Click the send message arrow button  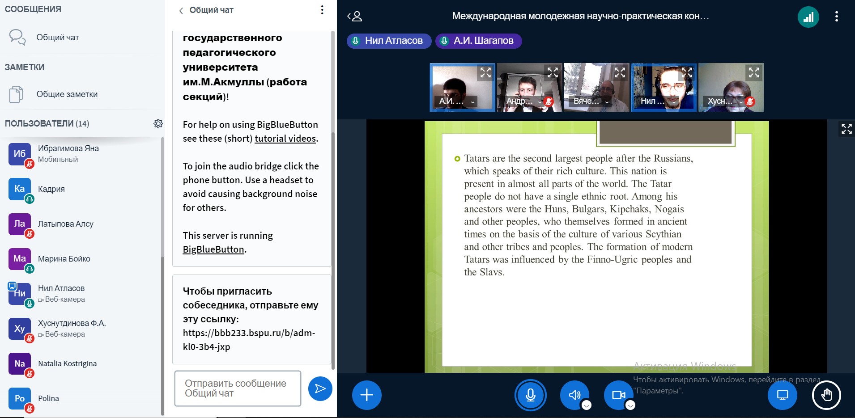pyautogui.click(x=320, y=388)
